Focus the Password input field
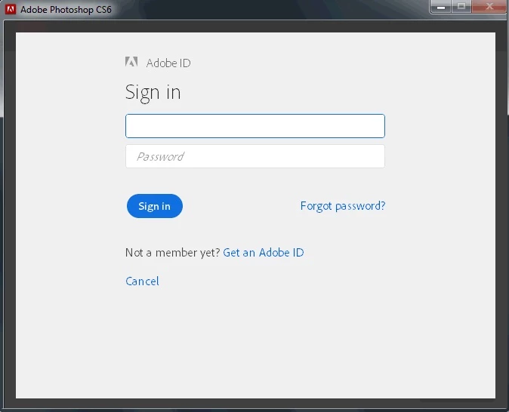509x412 pixels. (x=255, y=156)
